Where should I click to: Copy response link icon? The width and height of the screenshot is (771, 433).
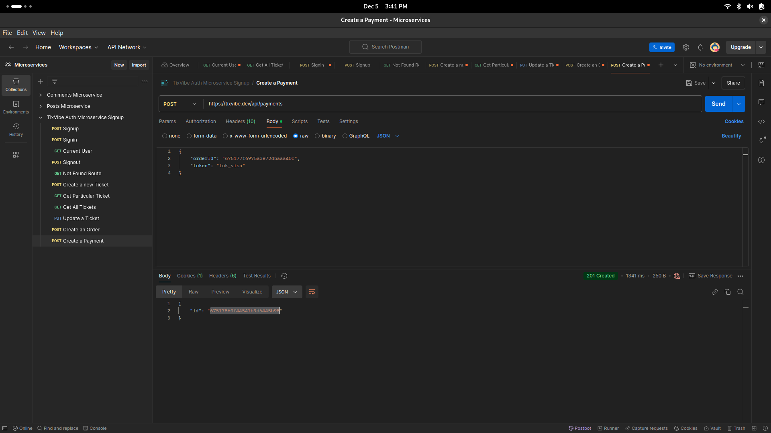[x=715, y=292]
